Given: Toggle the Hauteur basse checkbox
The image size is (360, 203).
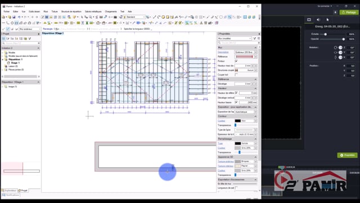Looking at the screenshot, I should 236,102.
